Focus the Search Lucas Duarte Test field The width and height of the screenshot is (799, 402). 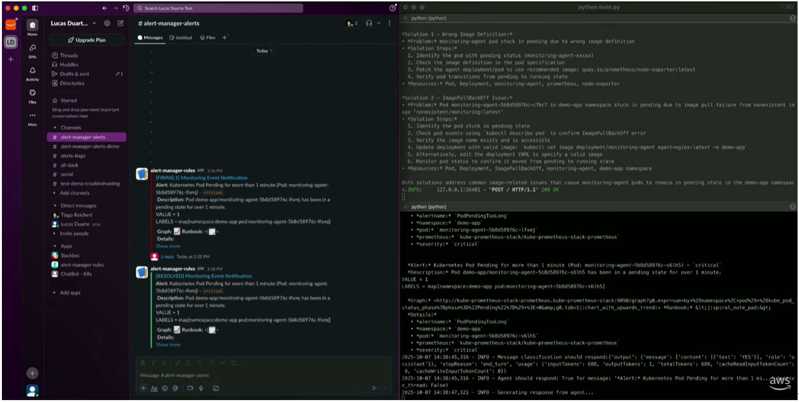click(218, 8)
